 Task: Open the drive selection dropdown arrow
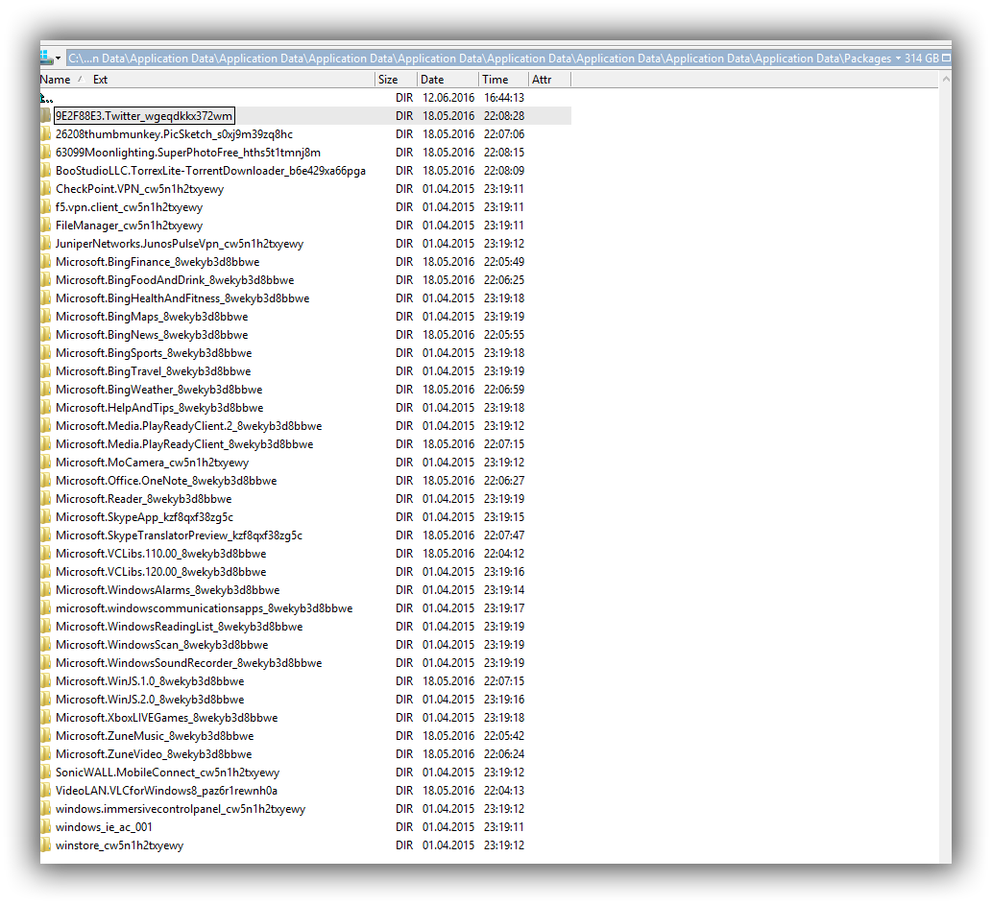tap(58, 59)
